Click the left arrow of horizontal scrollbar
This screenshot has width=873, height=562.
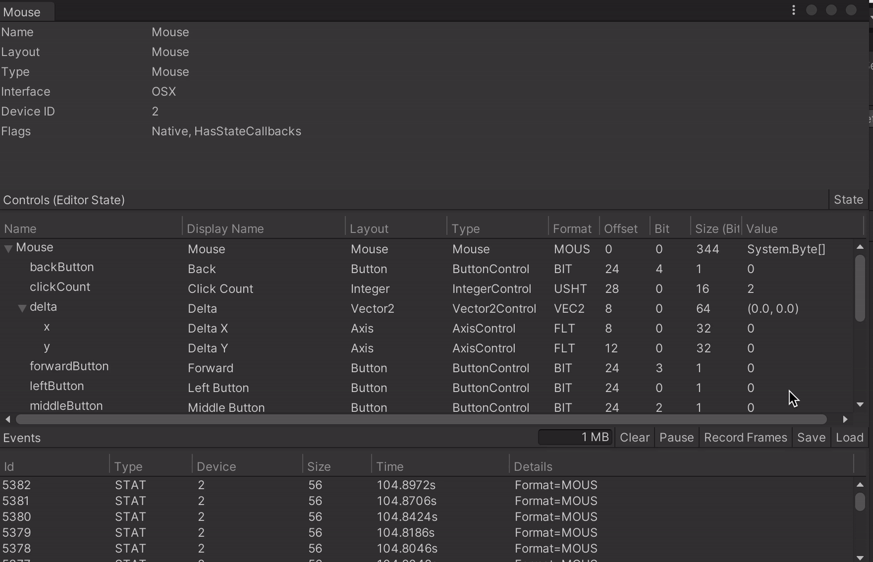point(7,419)
